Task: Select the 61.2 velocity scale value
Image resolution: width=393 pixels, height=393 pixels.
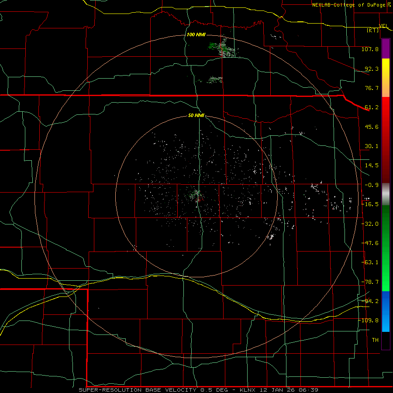Action: [x=372, y=107]
